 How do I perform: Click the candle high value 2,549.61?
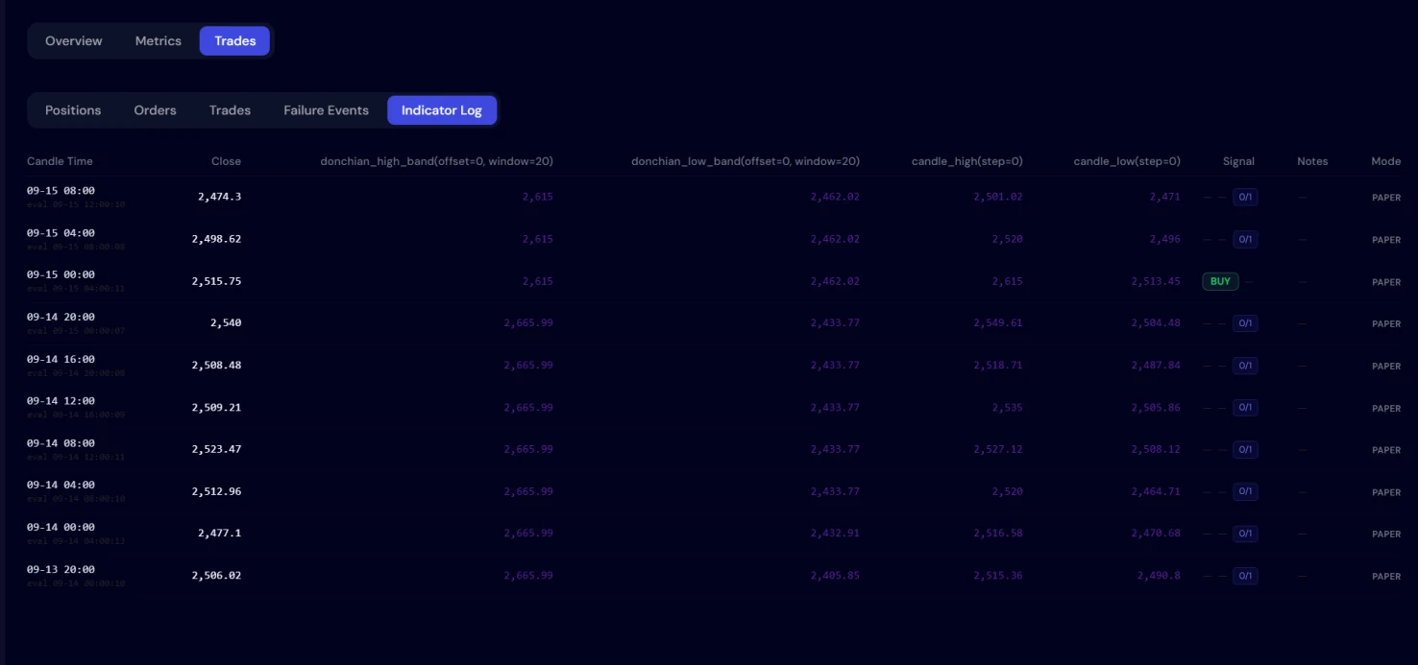[x=998, y=323]
